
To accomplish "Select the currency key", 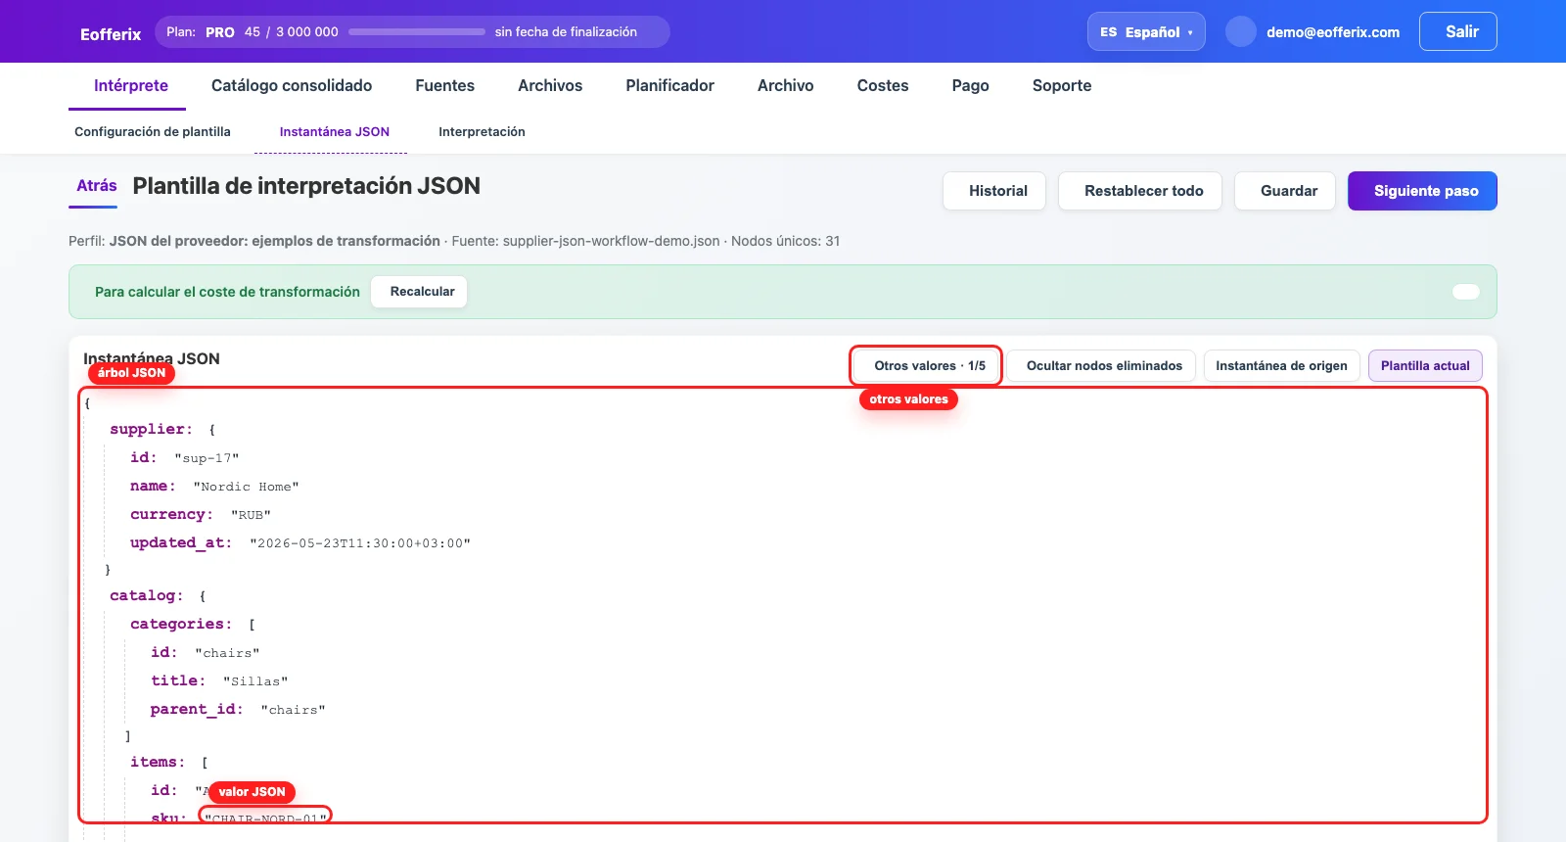I will tap(171, 514).
